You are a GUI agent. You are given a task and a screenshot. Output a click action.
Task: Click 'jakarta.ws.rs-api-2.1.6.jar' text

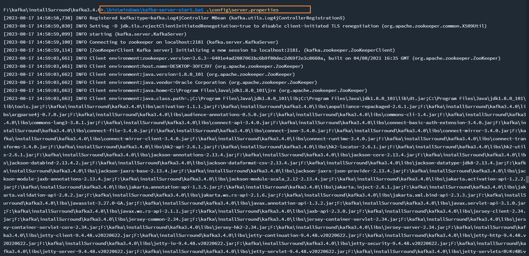(x=238, y=195)
